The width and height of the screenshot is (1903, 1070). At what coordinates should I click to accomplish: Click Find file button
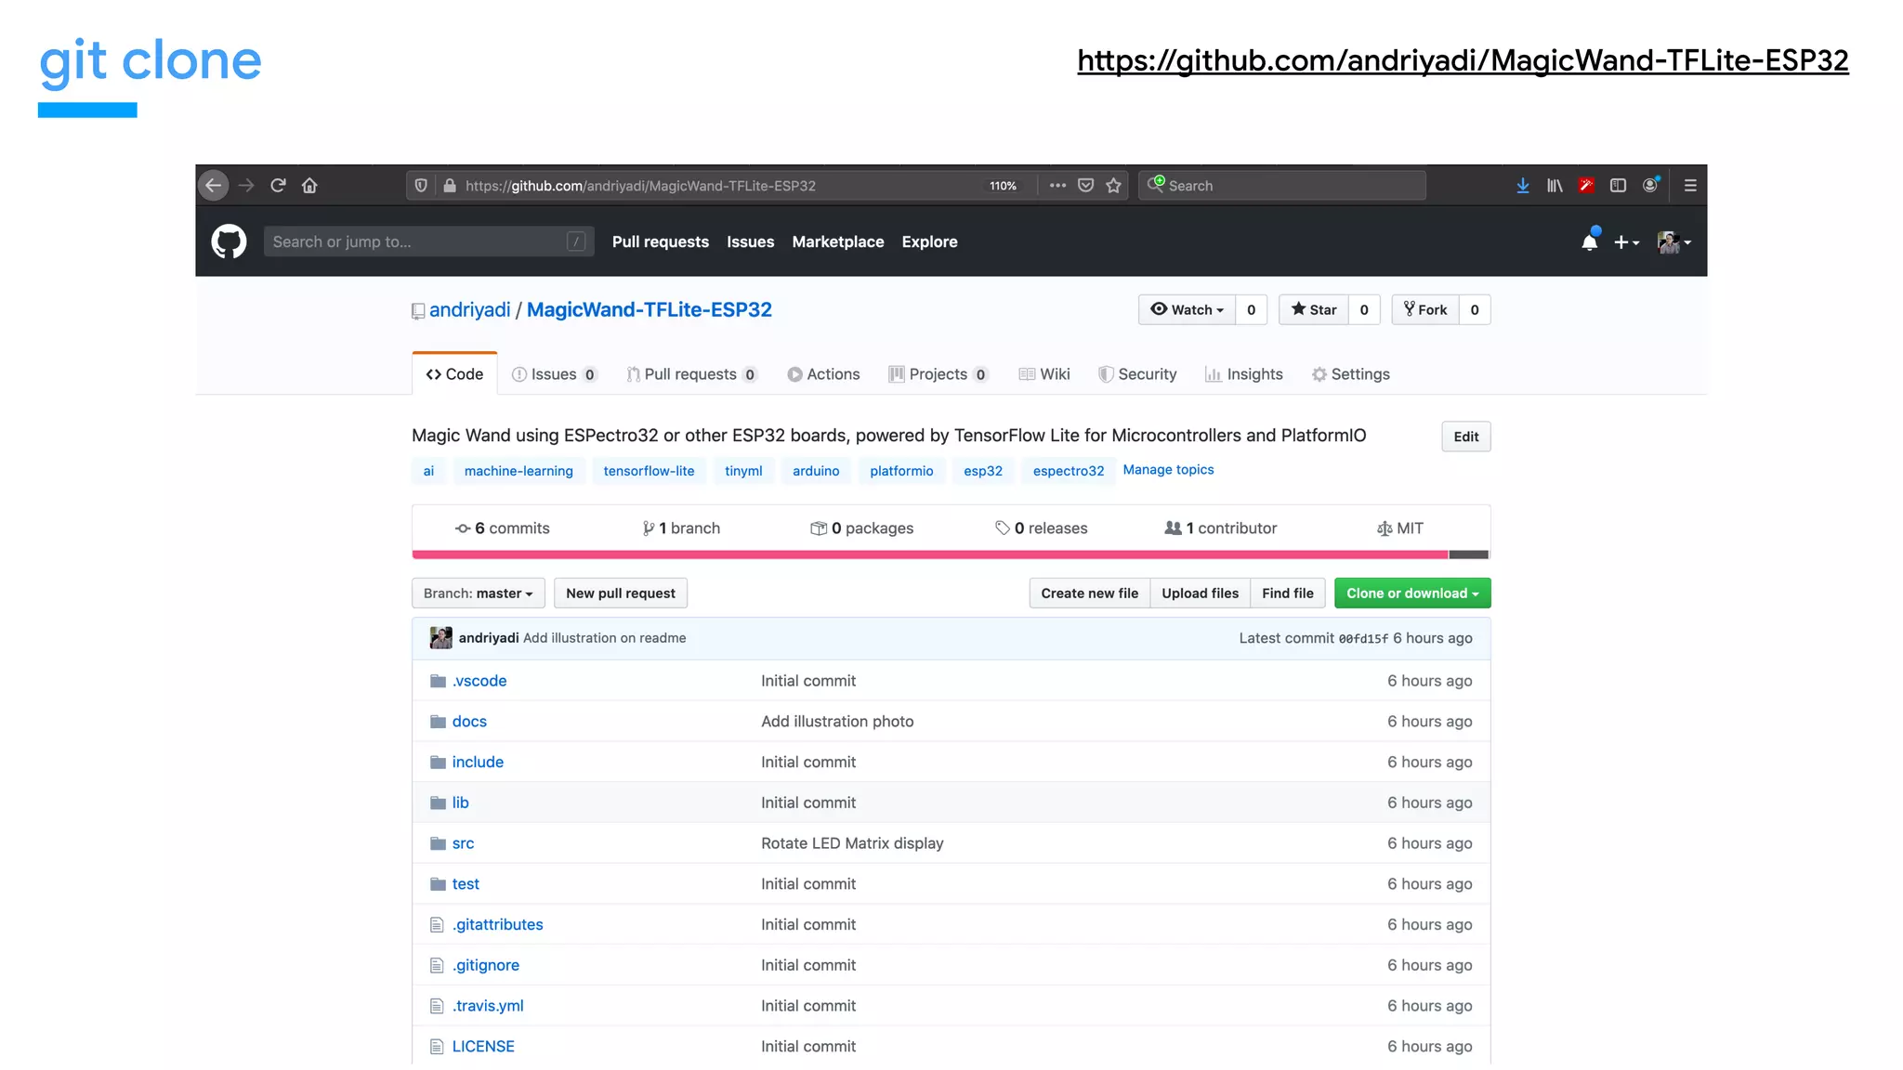coord(1287,593)
